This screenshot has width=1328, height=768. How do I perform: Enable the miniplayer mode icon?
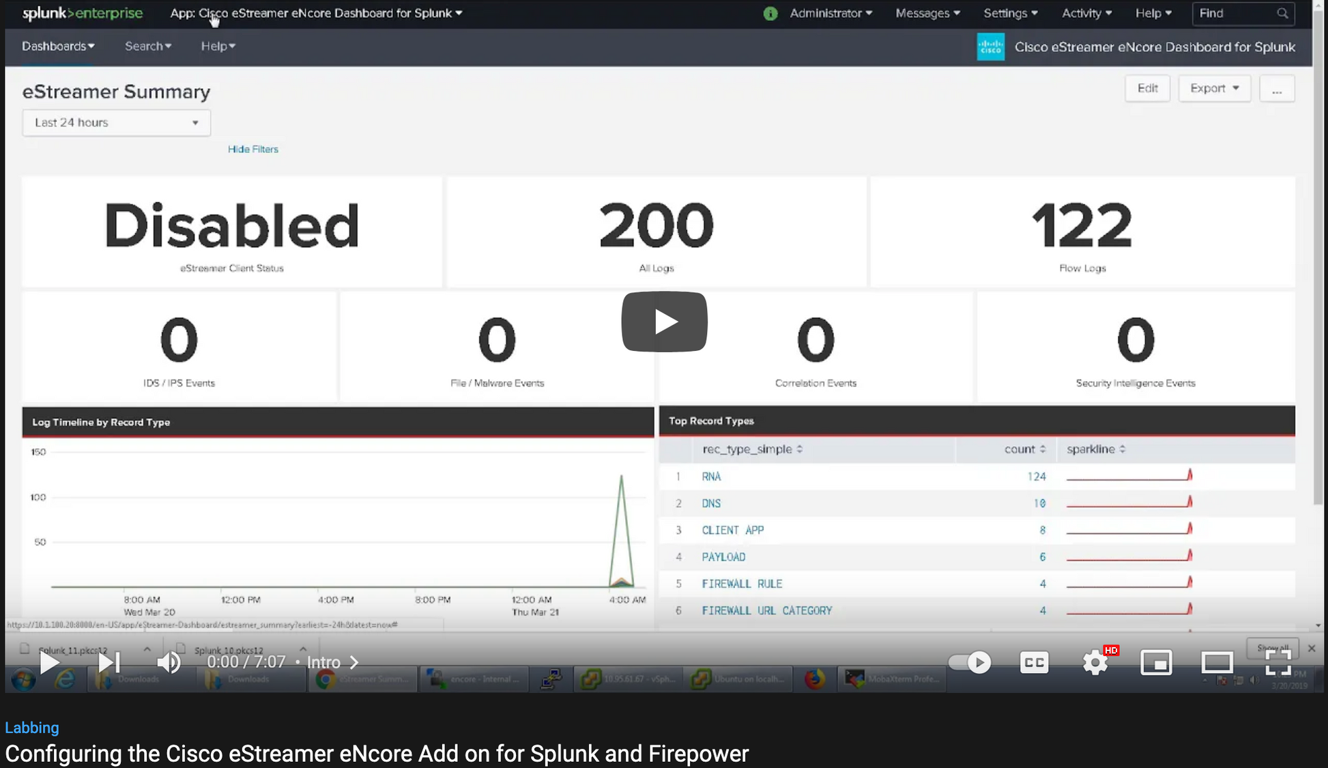pos(1156,662)
